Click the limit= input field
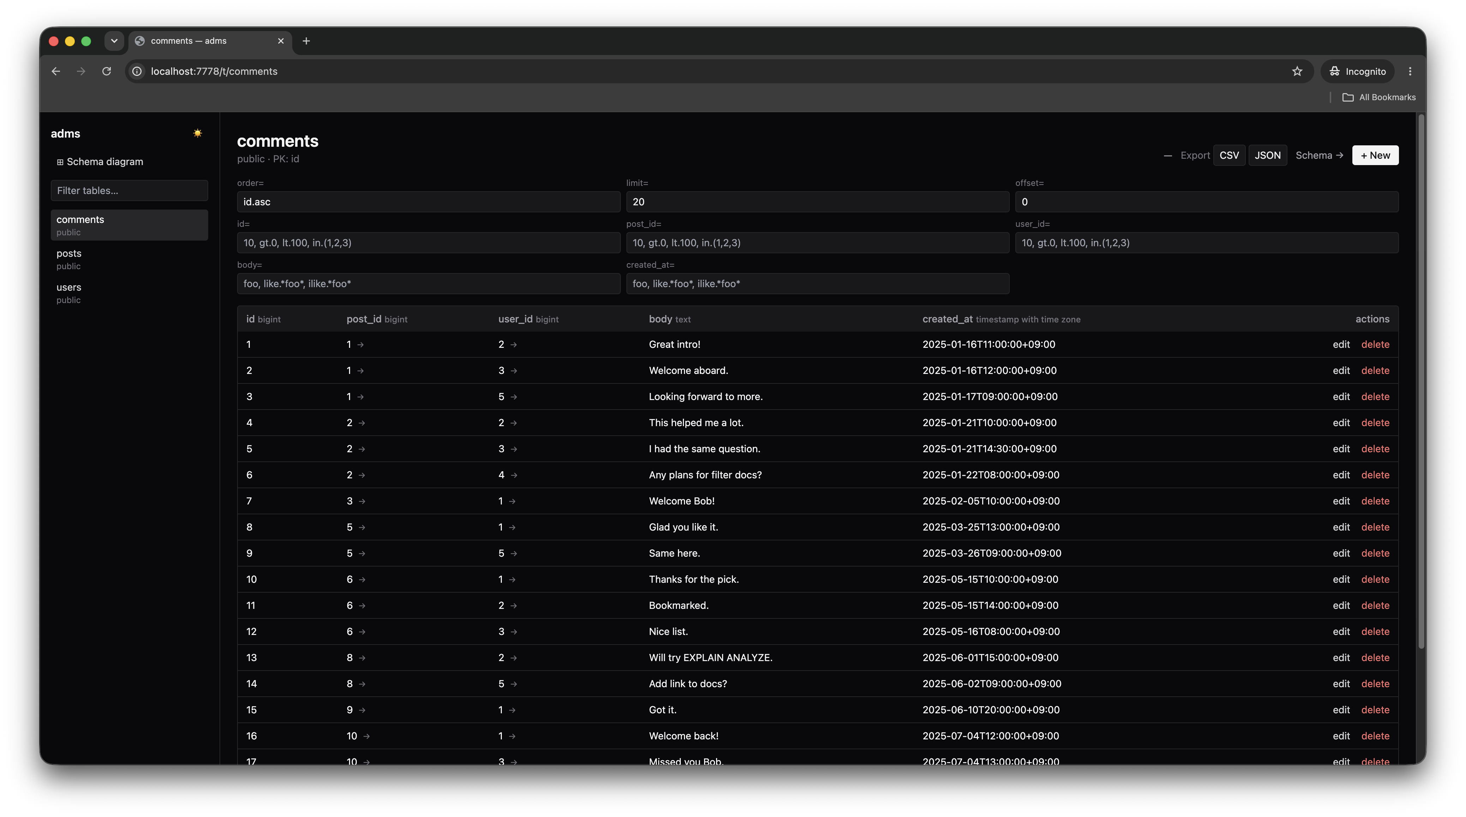Image resolution: width=1466 pixels, height=817 pixels. coord(817,202)
